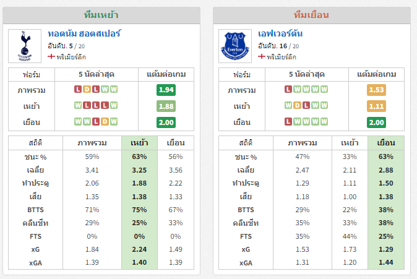The width and height of the screenshot is (417, 279).
Task: Click Everton away form L badge
Action: 288,121
